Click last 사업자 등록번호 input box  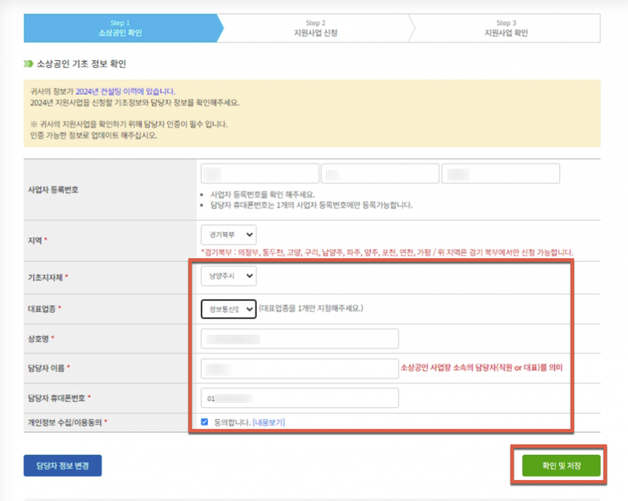click(x=500, y=174)
